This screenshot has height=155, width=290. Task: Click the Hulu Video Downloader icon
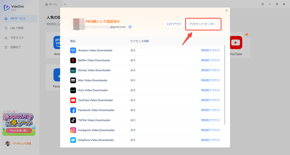(73, 90)
